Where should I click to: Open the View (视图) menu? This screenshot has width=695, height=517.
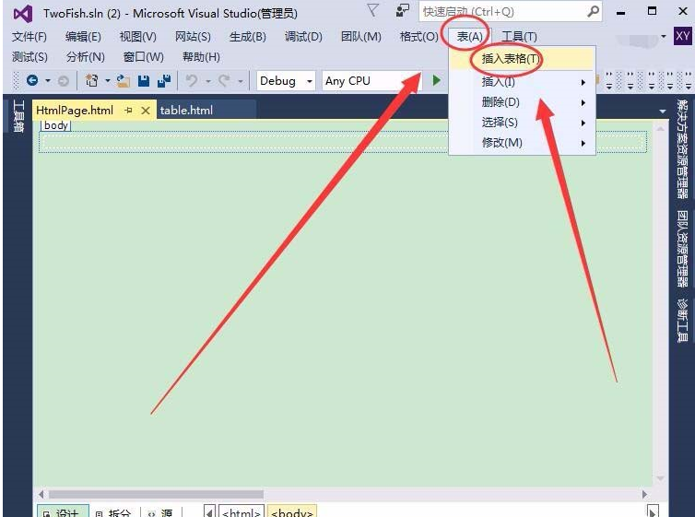(138, 36)
